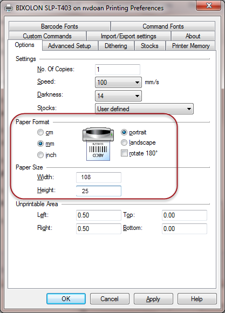Click the OK button
Image resolution: width=225 pixels, height=313 pixels.
pyautogui.click(x=66, y=299)
